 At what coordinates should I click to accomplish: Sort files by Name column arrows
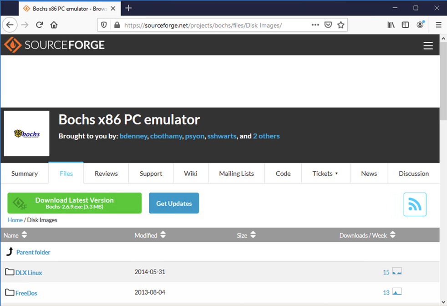[x=24, y=235]
